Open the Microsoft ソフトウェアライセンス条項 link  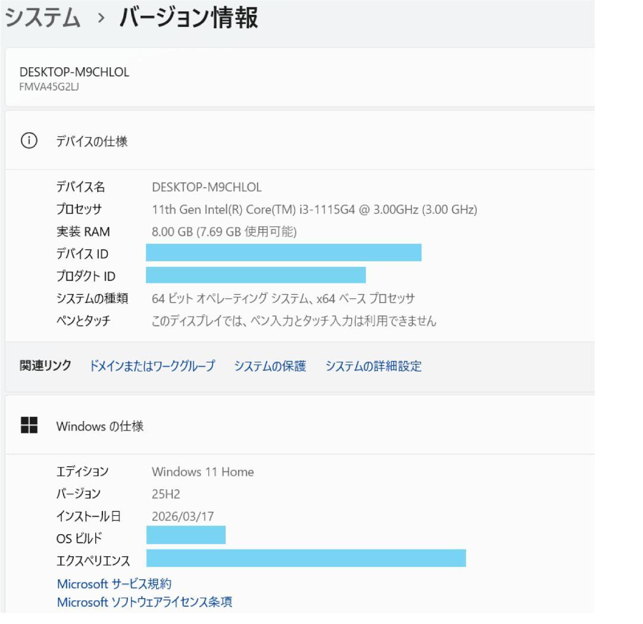[x=145, y=602]
